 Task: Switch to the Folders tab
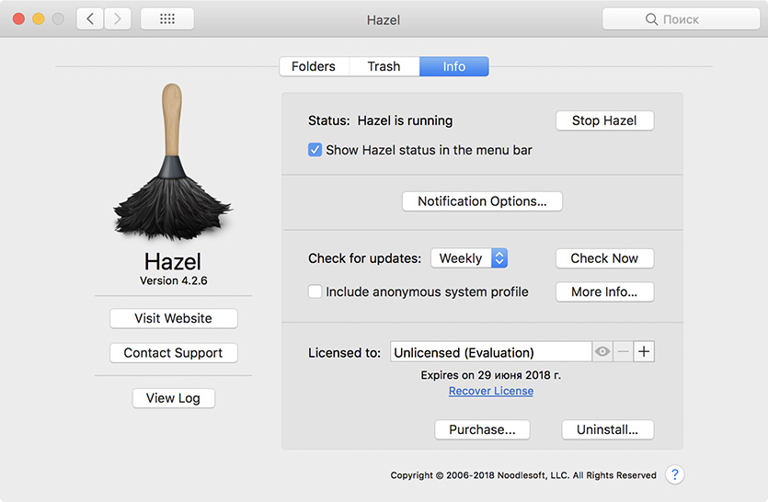point(314,66)
